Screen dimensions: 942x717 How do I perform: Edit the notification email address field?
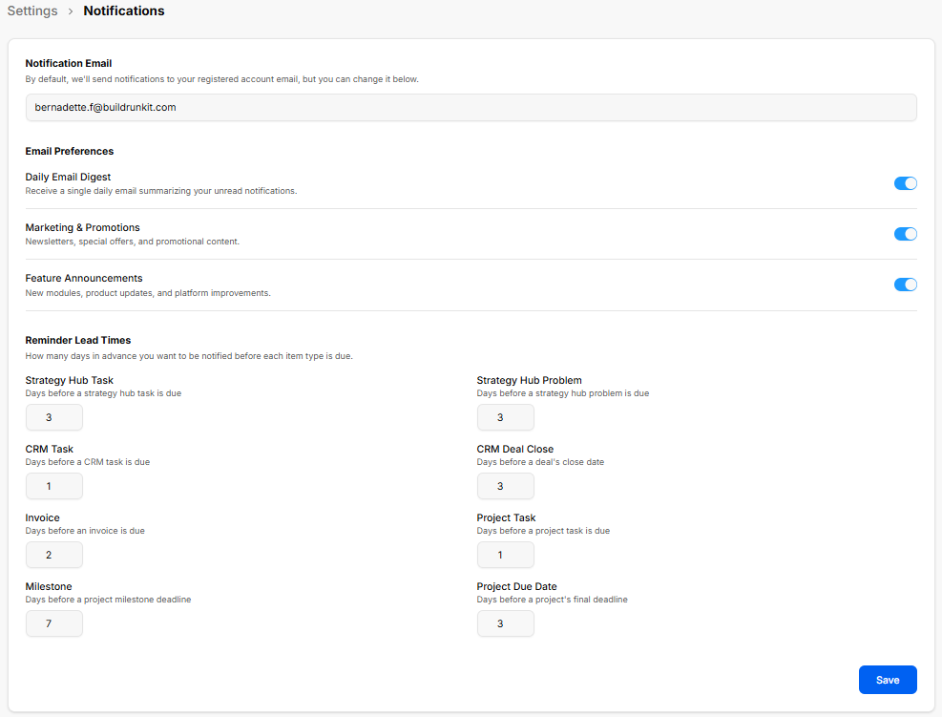471,108
